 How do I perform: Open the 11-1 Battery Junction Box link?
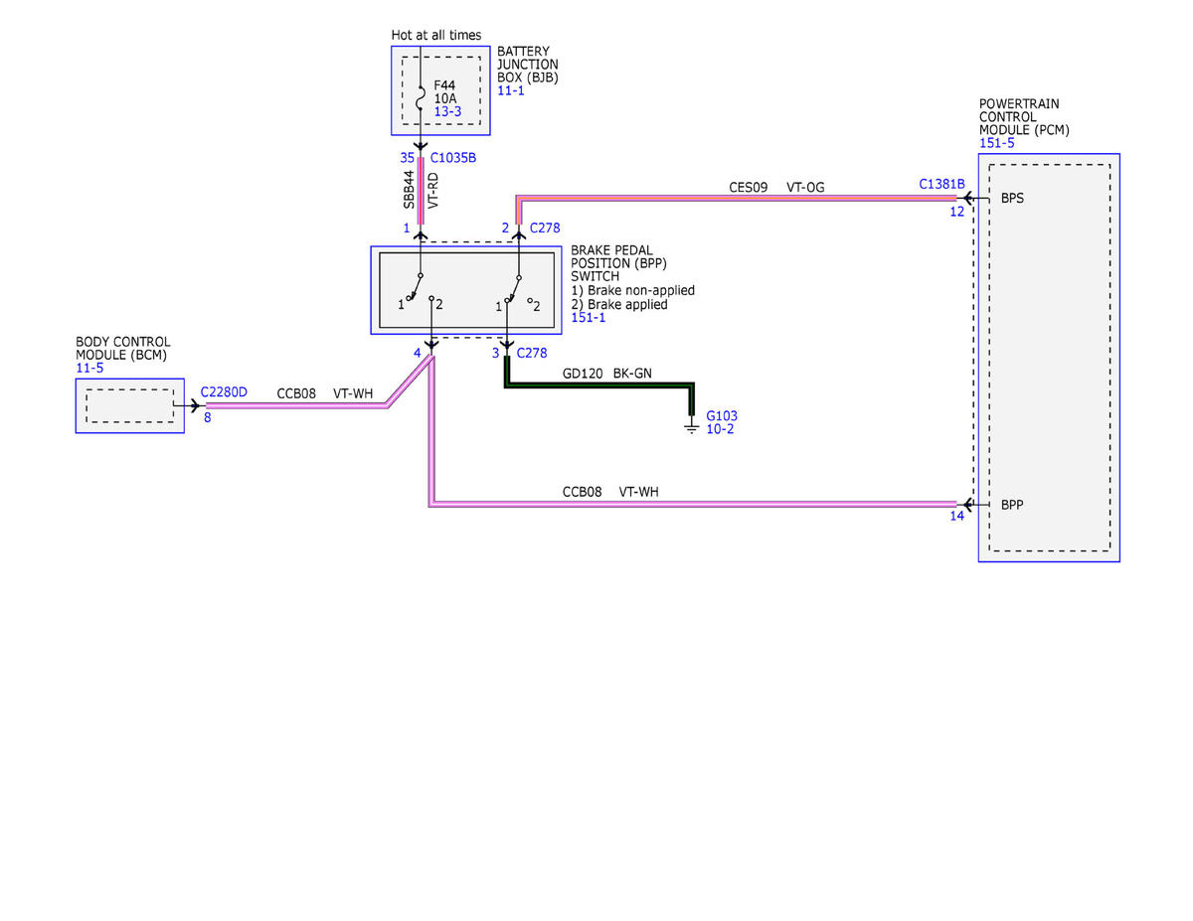tap(510, 90)
